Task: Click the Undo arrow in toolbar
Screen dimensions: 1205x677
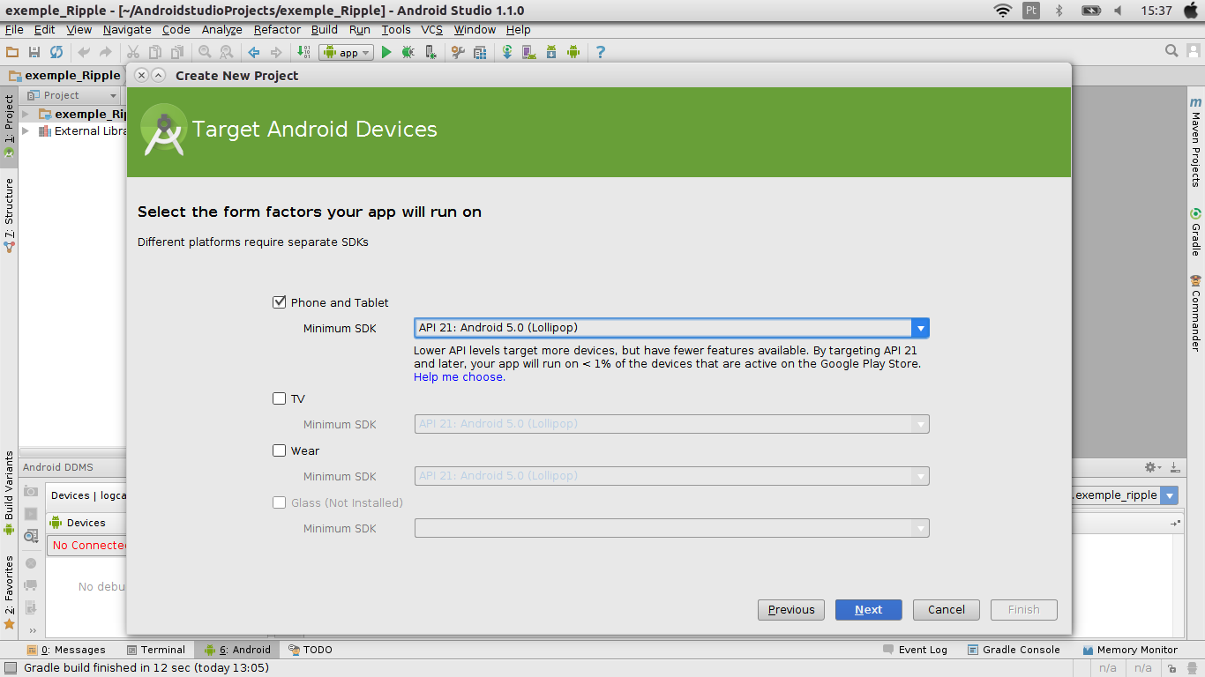Action: [x=85, y=52]
